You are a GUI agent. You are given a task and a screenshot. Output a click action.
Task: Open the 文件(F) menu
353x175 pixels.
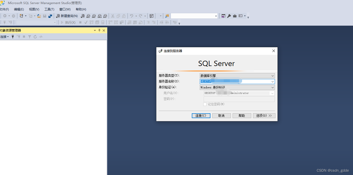4,9
